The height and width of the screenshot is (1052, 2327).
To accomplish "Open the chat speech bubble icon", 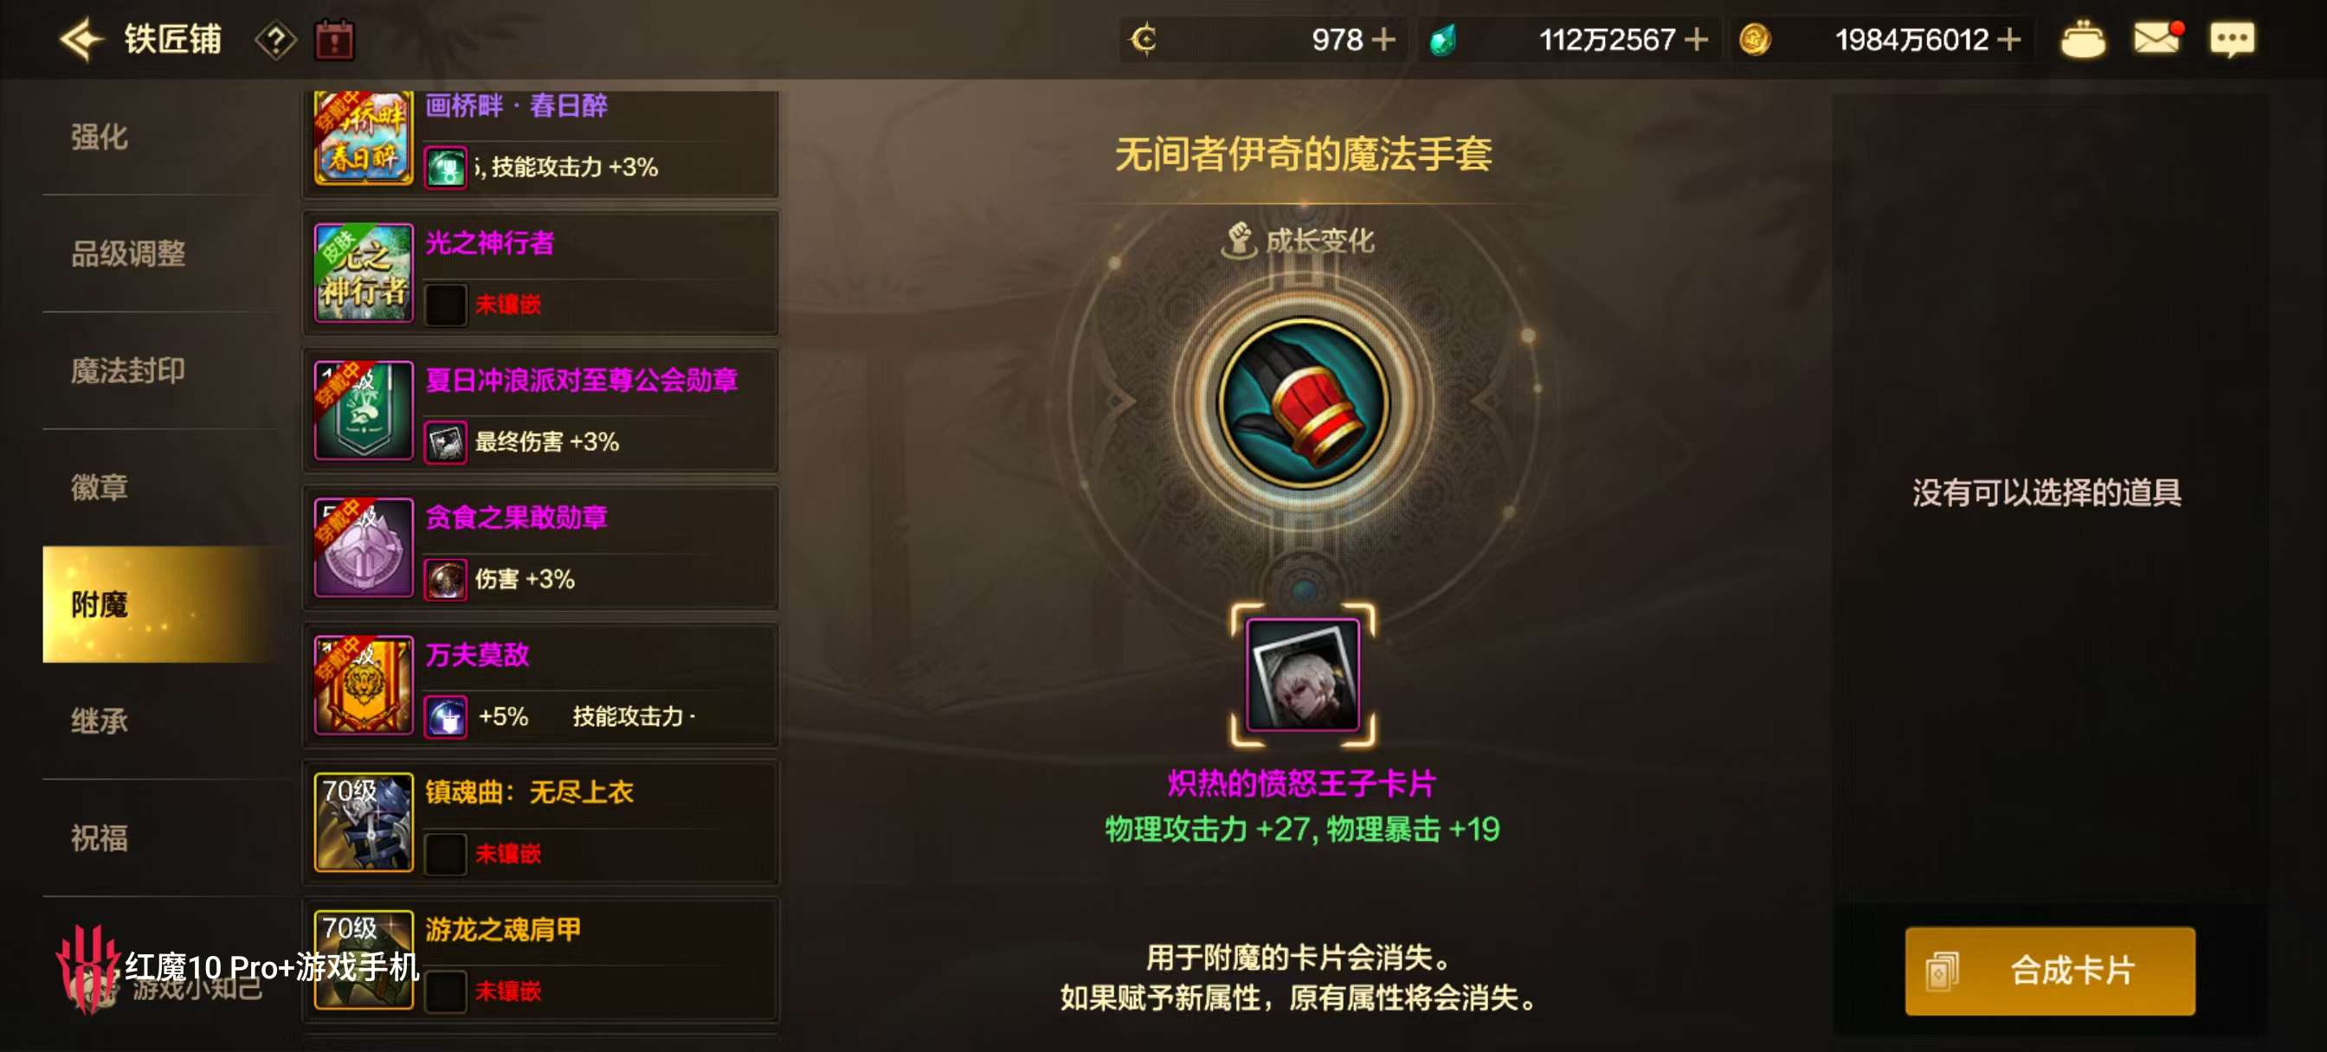I will [x=2231, y=40].
